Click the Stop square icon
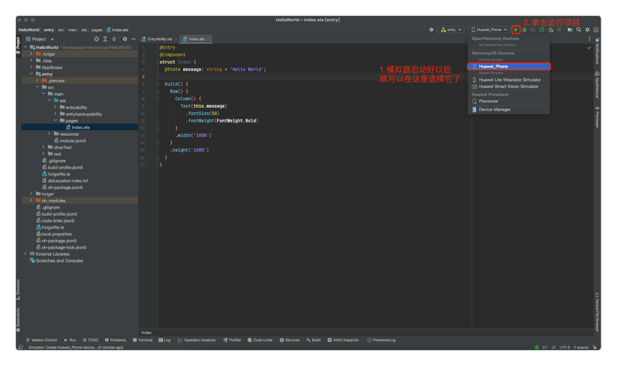Image resolution: width=617 pixels, height=366 pixels. click(x=559, y=30)
